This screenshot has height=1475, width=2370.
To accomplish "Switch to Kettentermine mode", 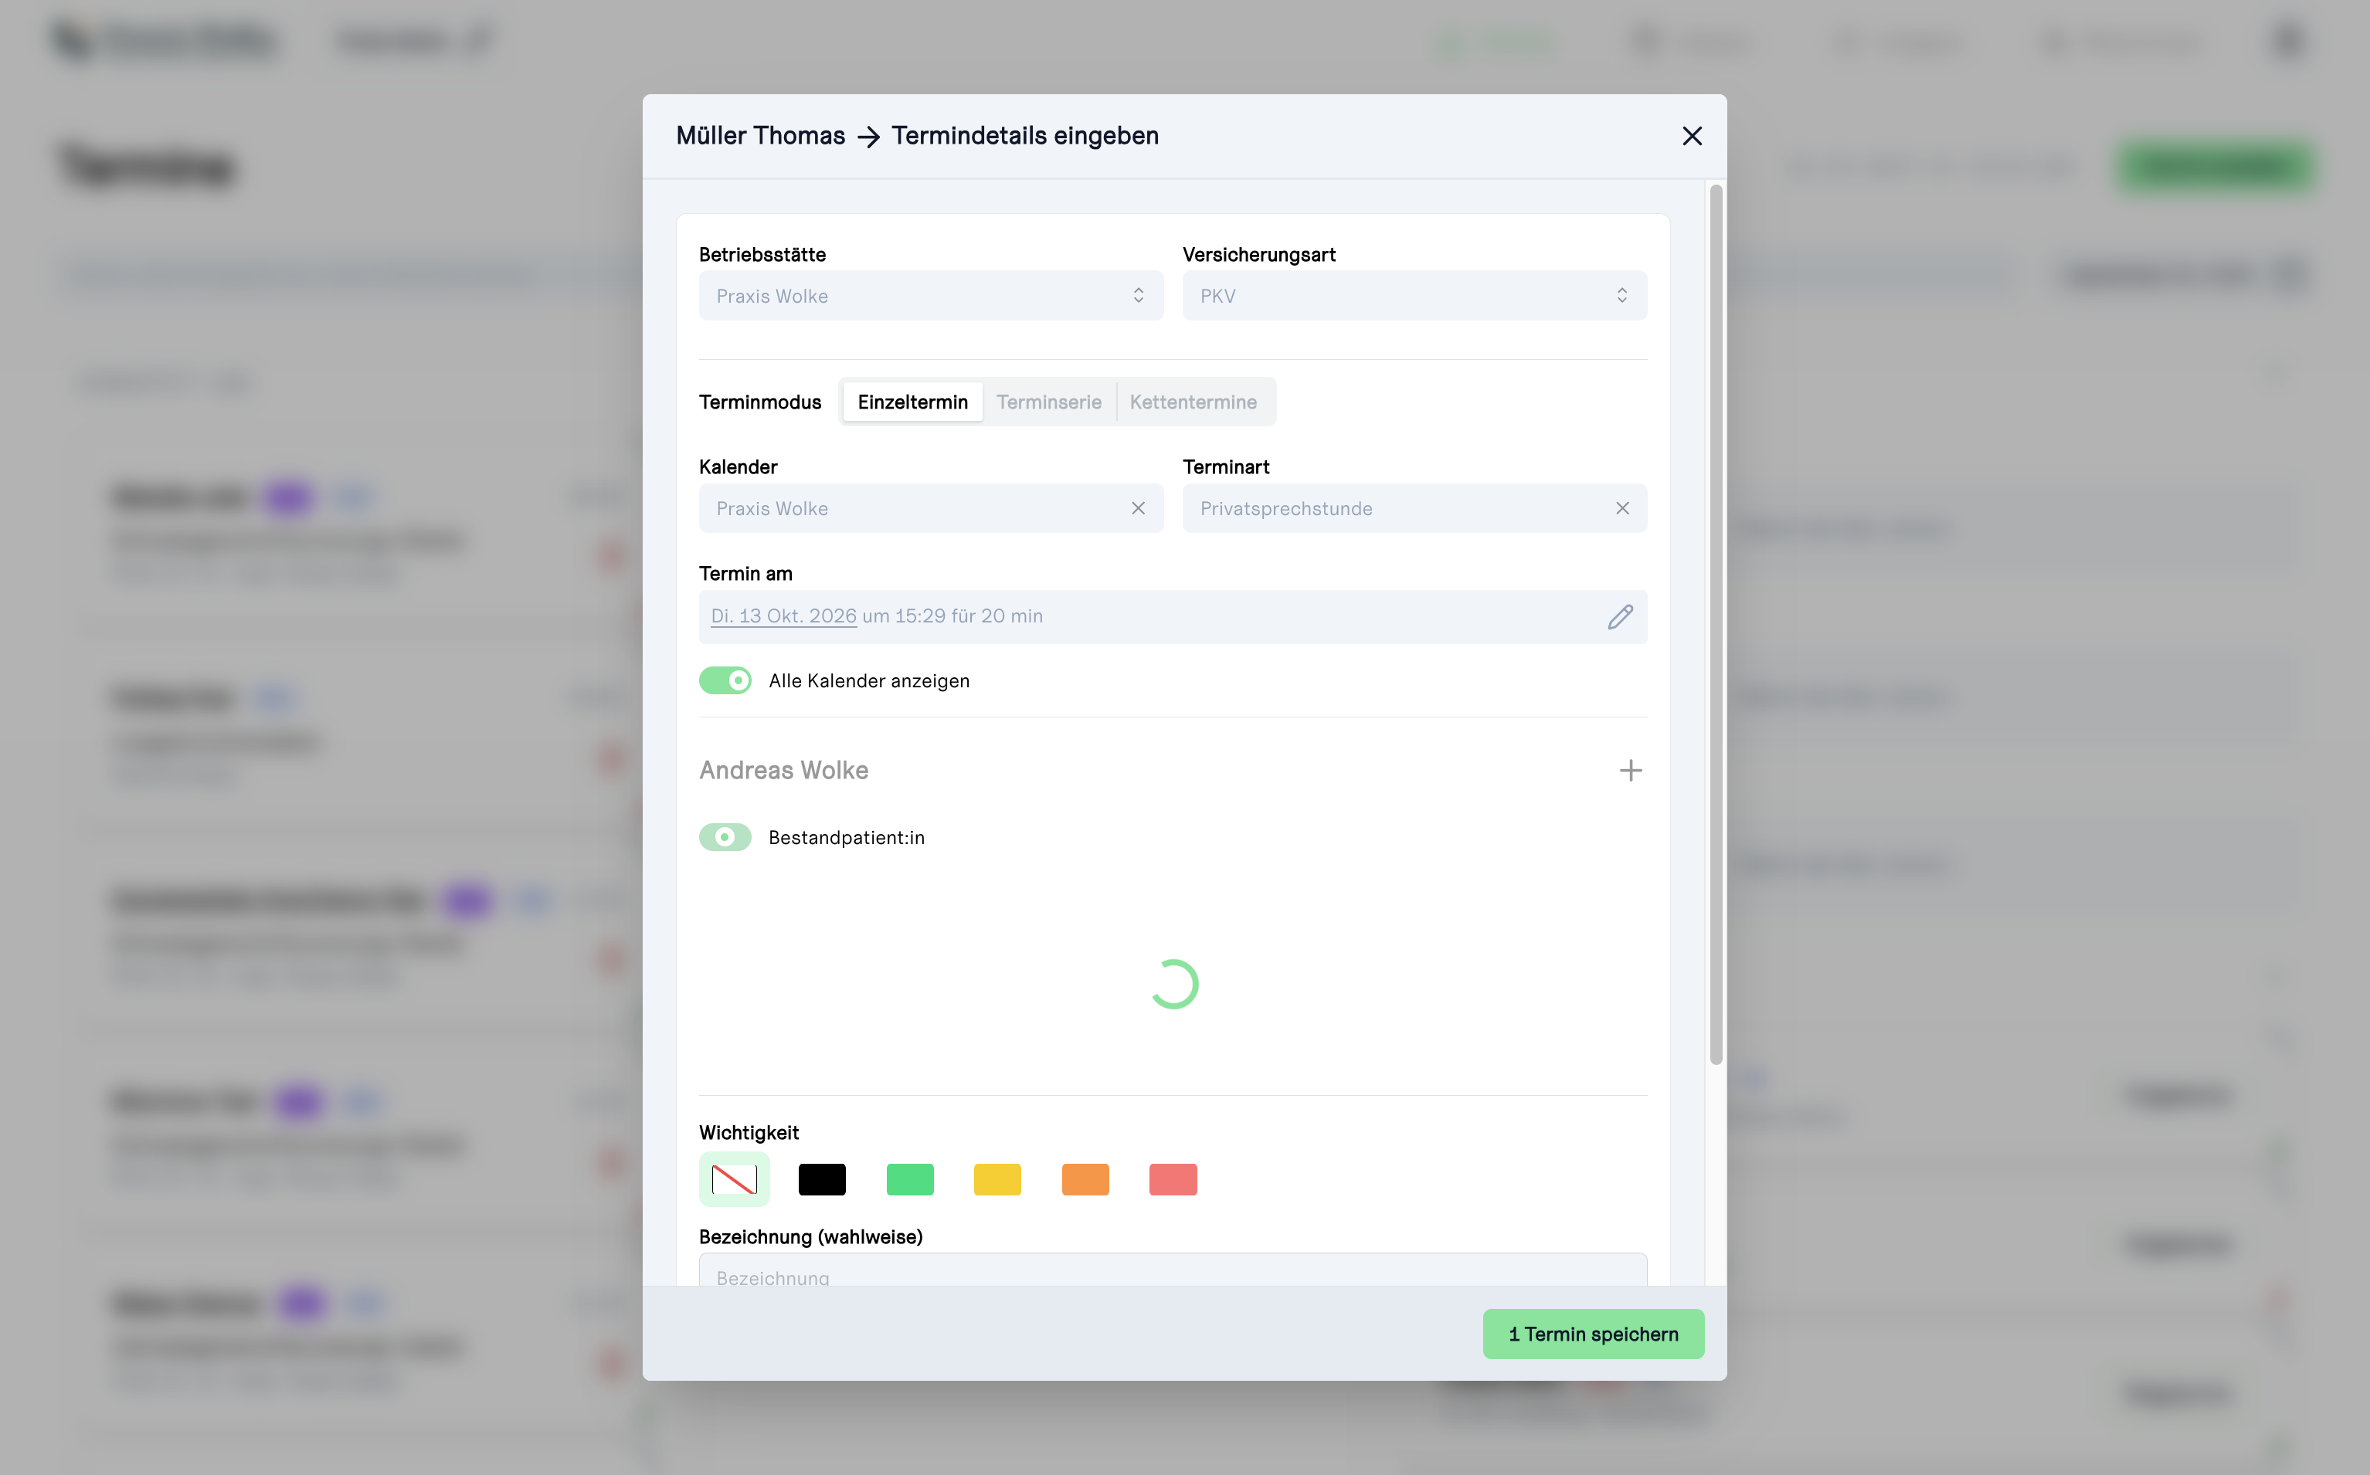I will (x=1192, y=402).
